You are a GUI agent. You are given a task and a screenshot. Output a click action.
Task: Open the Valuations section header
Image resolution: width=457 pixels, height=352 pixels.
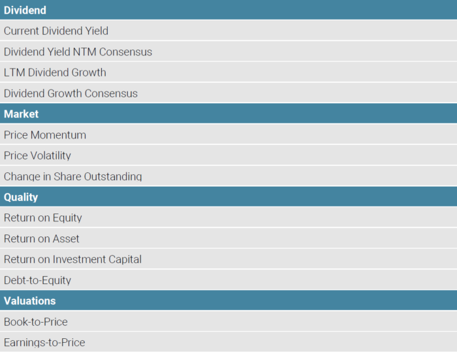[29, 301]
